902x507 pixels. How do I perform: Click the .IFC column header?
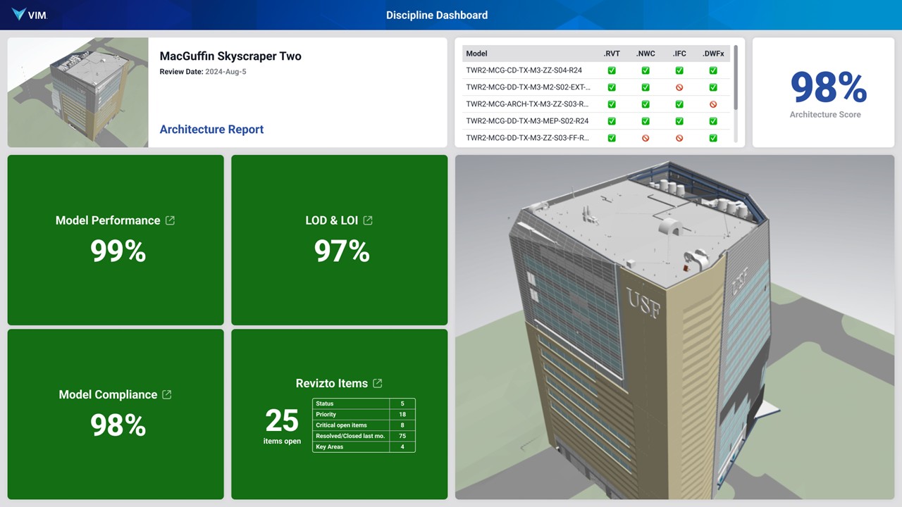click(x=679, y=54)
